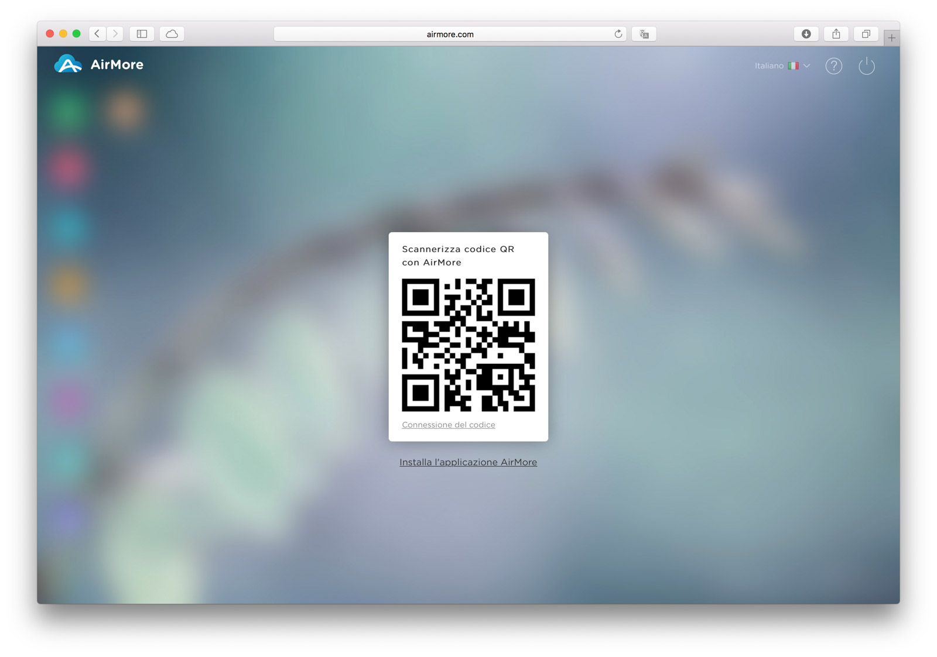Focus the airmore.com address bar
Image resolution: width=937 pixels, height=657 pixels.
click(450, 34)
